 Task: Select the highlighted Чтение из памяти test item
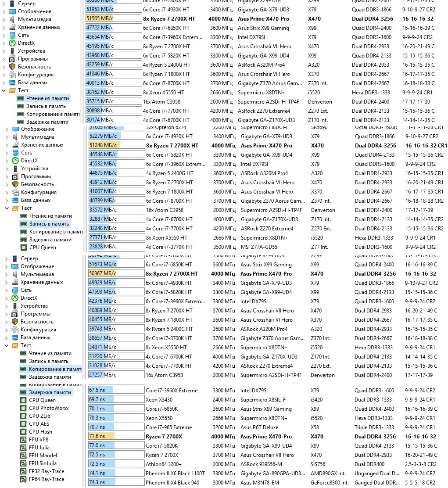coord(47,98)
